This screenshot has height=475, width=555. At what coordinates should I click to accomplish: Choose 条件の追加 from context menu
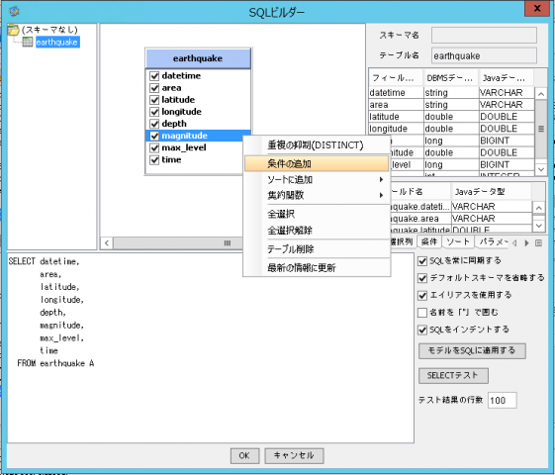click(x=317, y=164)
